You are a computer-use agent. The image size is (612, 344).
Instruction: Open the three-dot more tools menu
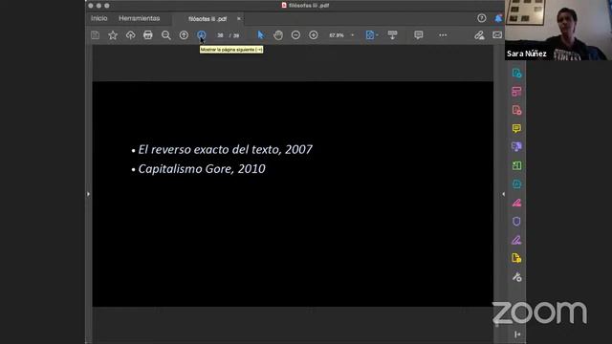pyautogui.click(x=443, y=35)
